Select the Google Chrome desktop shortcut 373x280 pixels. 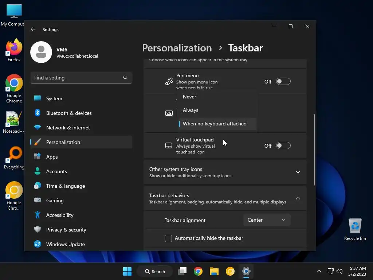(14, 89)
